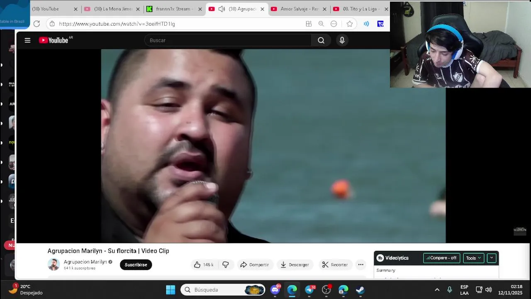Like the video with the thumbs up
531x299 pixels.
[203, 265]
